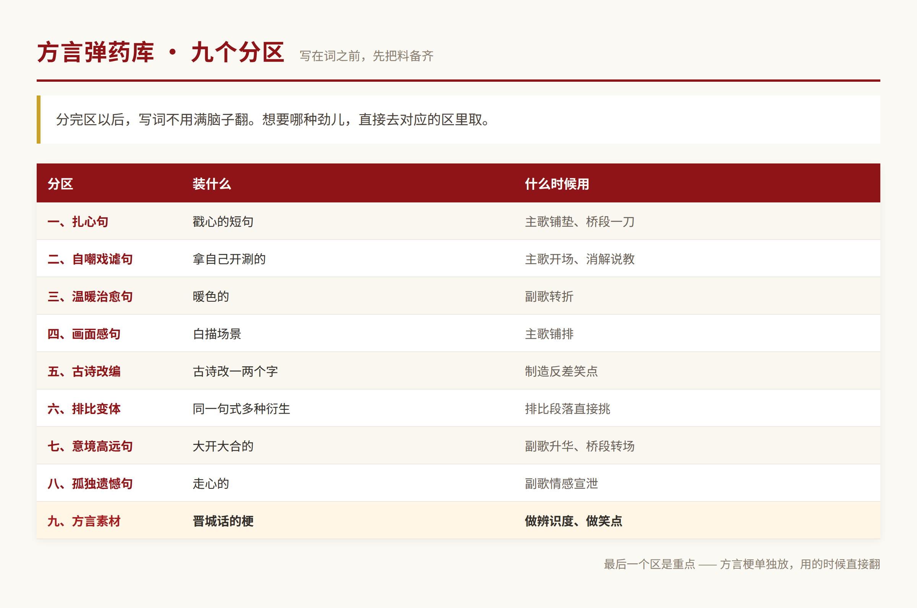Viewport: 917px width, 608px height.
Task: Click the cell 副歌情感宣泄
Action: (x=561, y=483)
